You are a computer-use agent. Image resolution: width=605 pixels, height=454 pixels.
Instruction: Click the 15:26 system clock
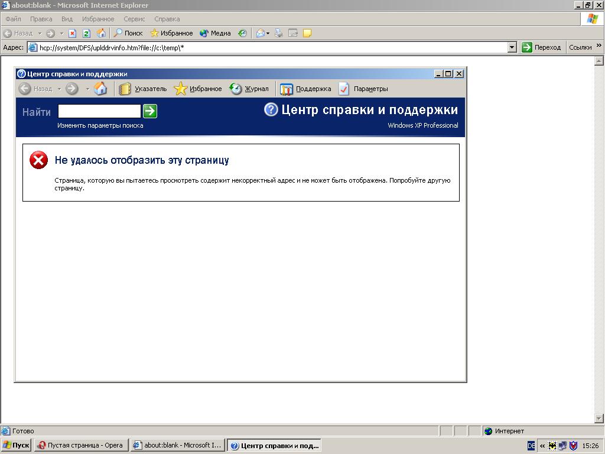pos(590,446)
